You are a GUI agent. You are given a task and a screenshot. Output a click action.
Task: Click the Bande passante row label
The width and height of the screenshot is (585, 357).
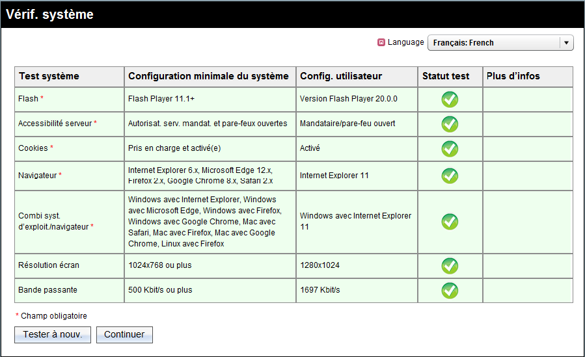(x=48, y=290)
